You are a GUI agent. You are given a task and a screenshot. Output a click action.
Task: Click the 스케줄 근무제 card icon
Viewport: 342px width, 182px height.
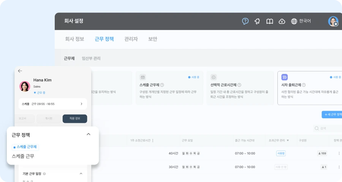coord(142,77)
